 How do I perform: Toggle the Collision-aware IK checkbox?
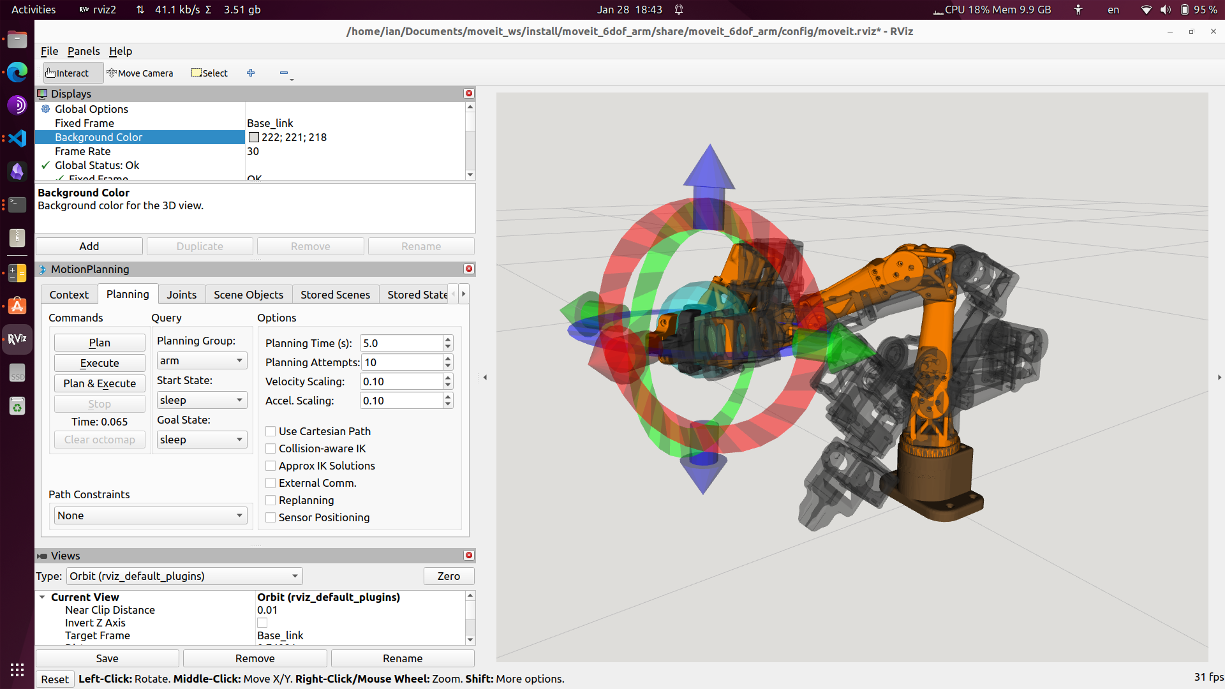pos(271,448)
